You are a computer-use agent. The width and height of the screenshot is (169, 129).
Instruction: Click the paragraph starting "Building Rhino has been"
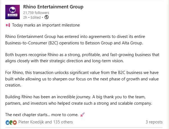[79, 100]
